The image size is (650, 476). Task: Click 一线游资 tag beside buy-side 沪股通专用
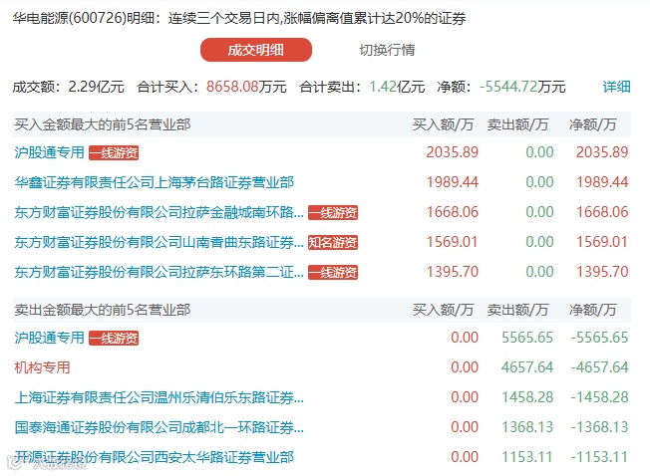(114, 153)
